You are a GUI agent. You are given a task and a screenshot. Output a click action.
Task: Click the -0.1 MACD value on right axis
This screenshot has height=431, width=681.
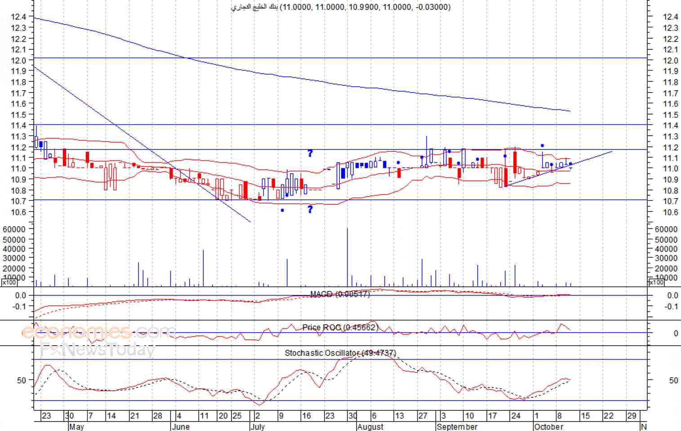[672, 307]
